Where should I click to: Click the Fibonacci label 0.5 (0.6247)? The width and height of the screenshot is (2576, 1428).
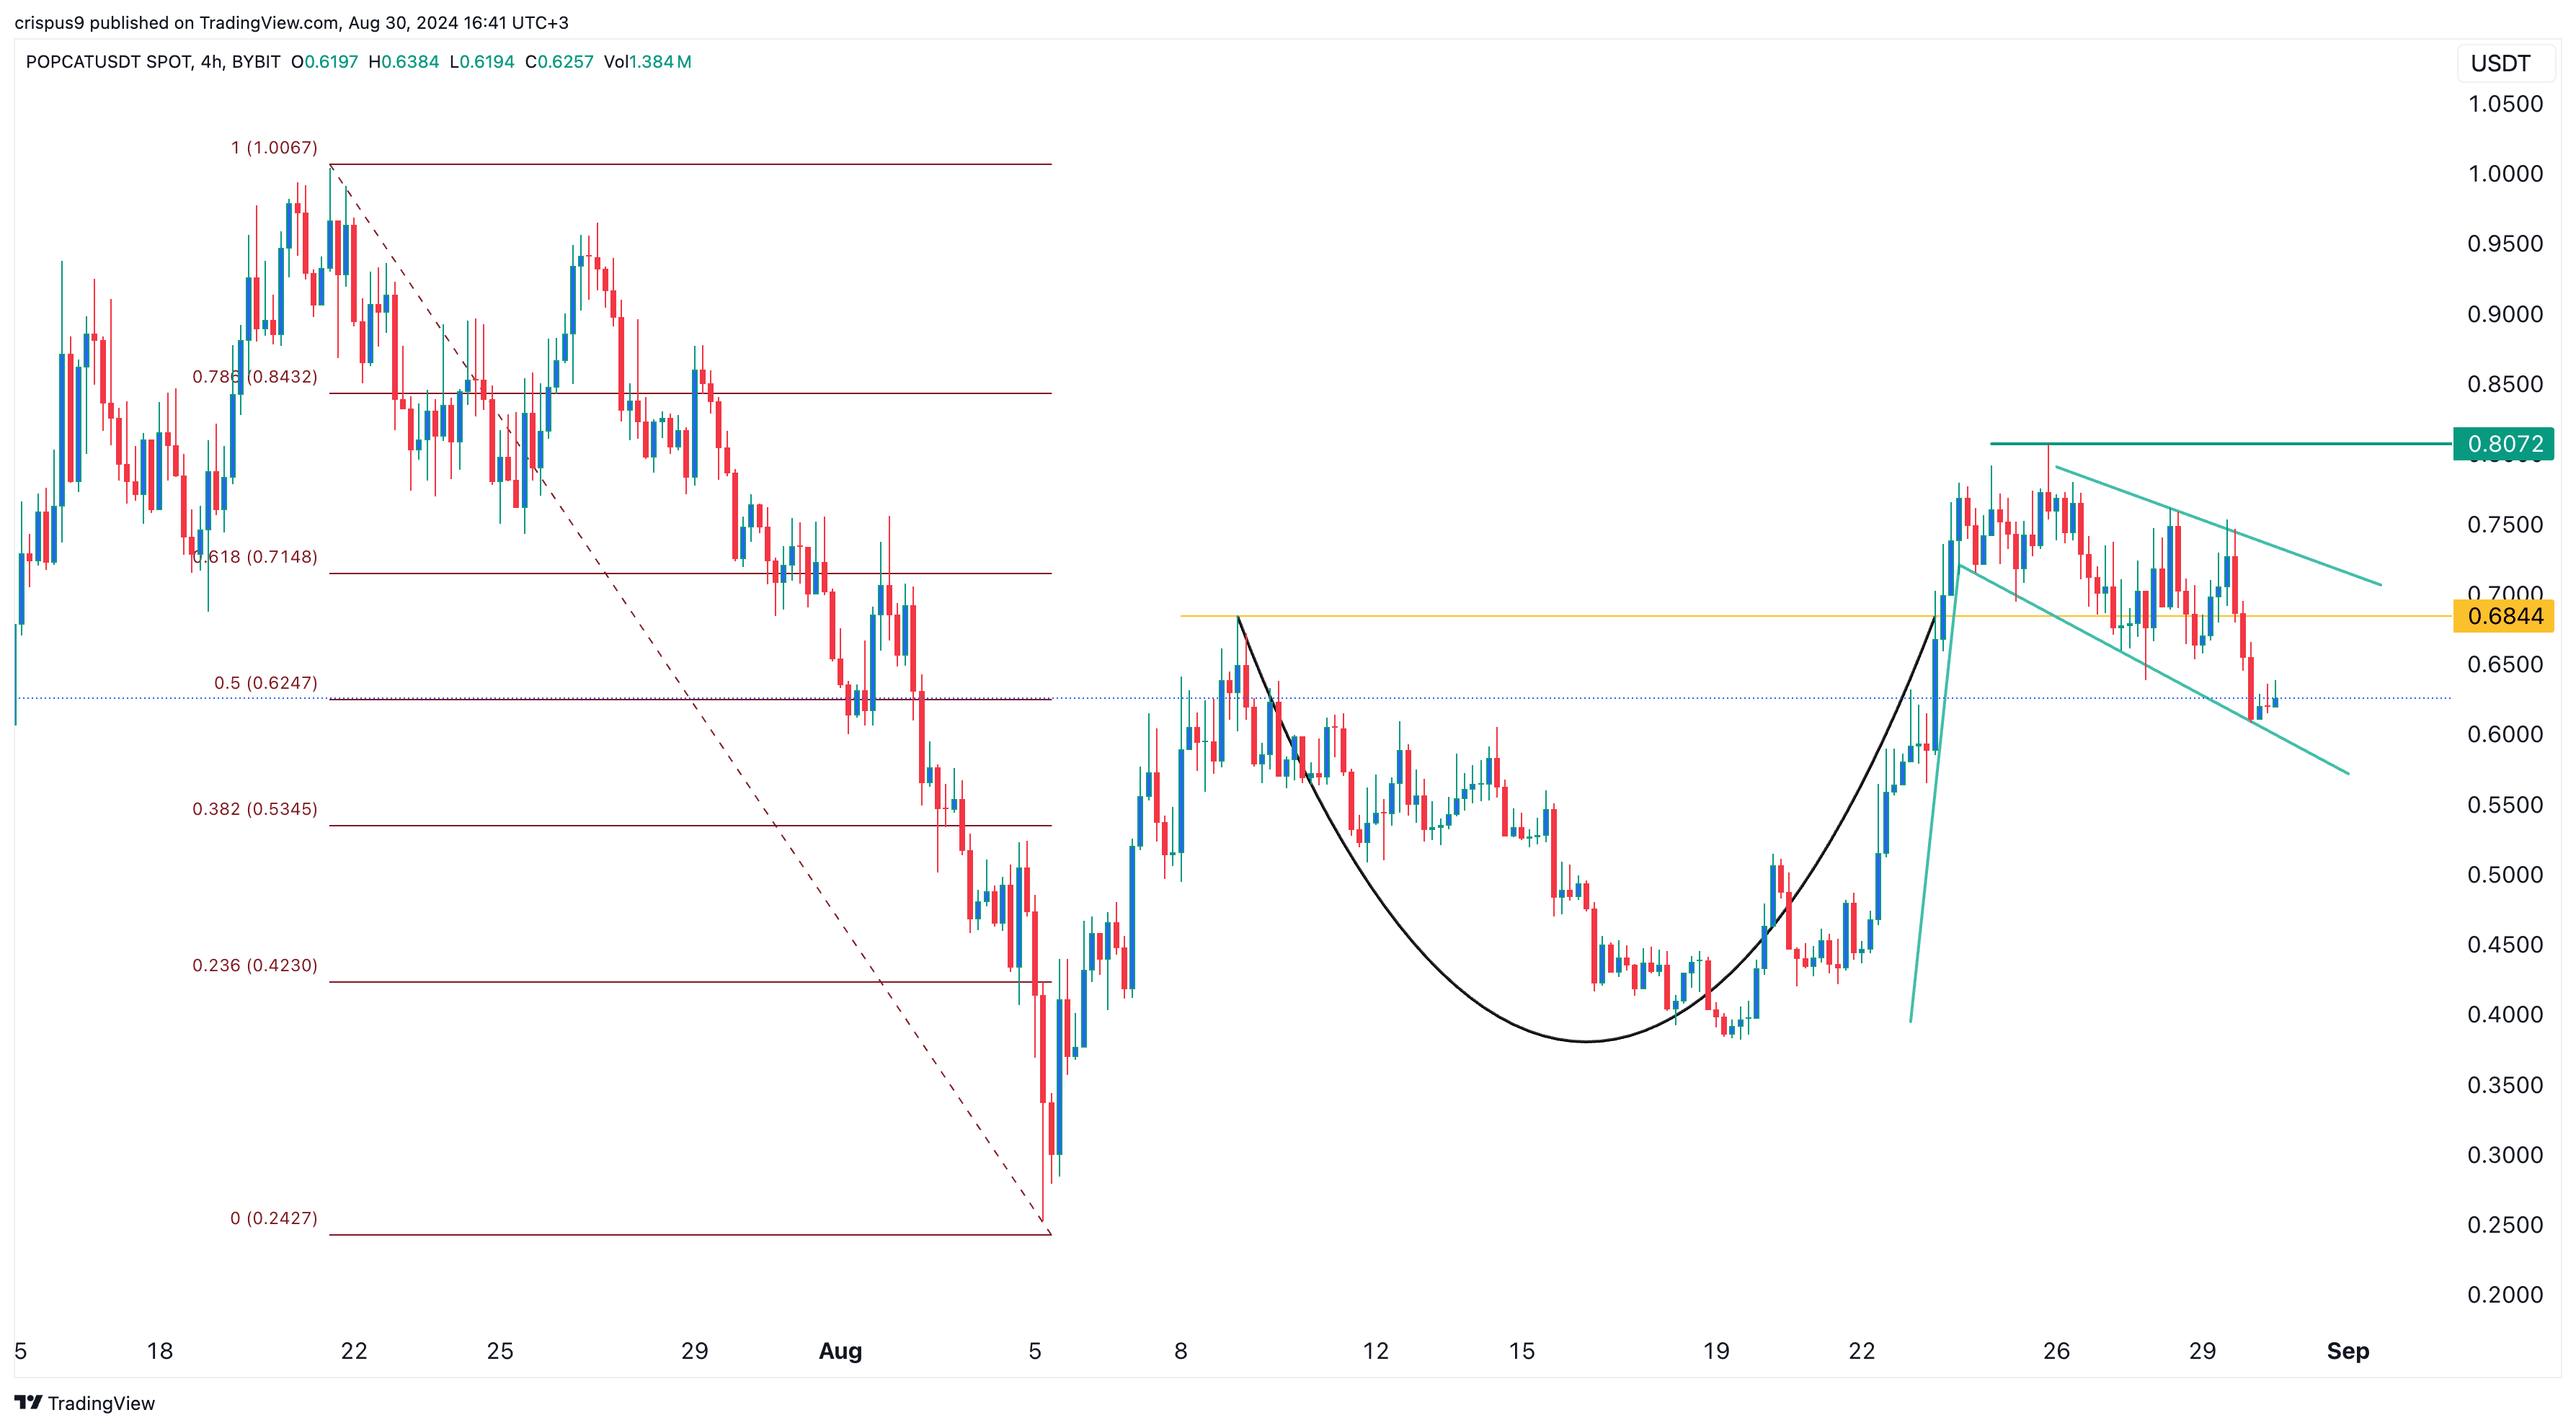pyautogui.click(x=266, y=682)
